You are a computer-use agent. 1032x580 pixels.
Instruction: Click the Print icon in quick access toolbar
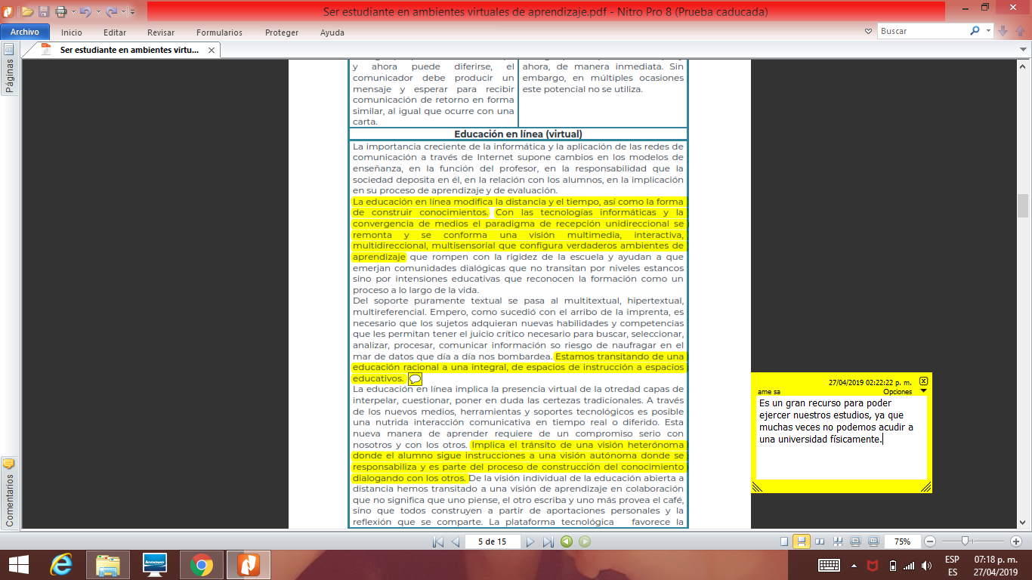tap(61, 11)
